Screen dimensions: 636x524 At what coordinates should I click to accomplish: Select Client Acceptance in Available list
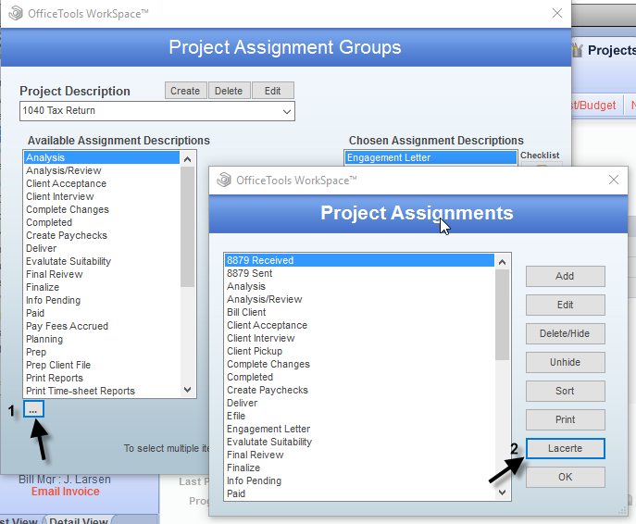pos(102,183)
